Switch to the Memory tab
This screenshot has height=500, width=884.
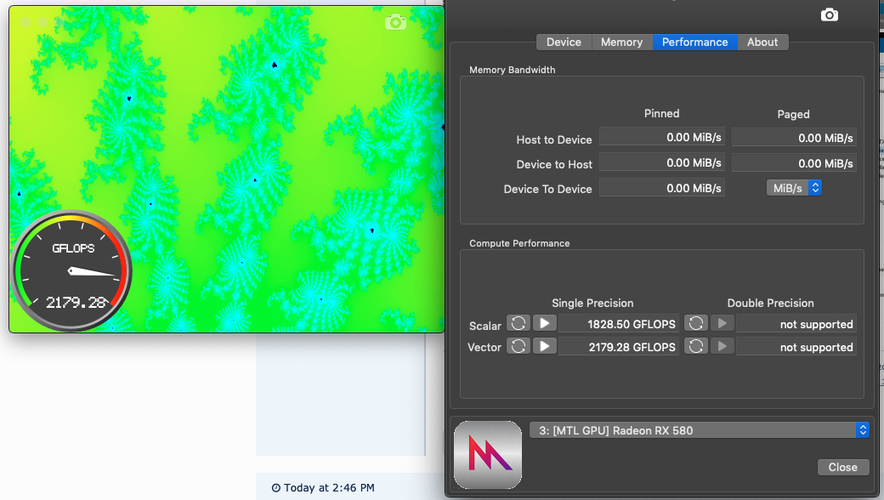click(622, 43)
